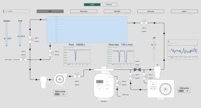Image resolution: width=201 pixels, height=108 pixels.
Task: Turn the Heat pump Off
Action: click(187, 91)
